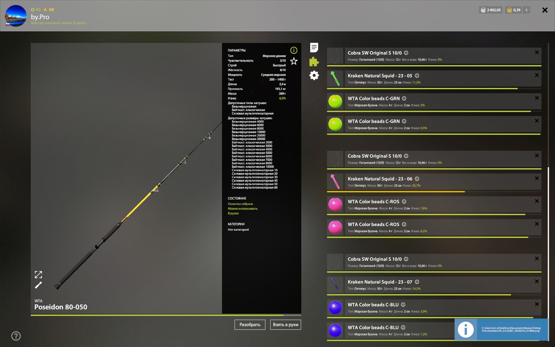This screenshot has width=555, height=347.
Task: Show info for first WTA Color beads C-BLU
Action: pos(403,305)
